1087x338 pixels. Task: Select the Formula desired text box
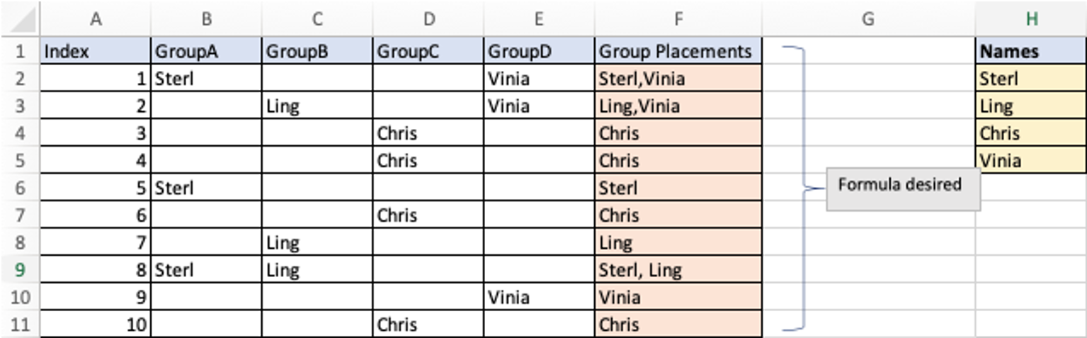[903, 188]
